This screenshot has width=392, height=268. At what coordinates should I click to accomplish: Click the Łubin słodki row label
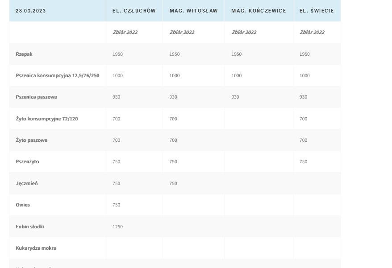(30, 227)
